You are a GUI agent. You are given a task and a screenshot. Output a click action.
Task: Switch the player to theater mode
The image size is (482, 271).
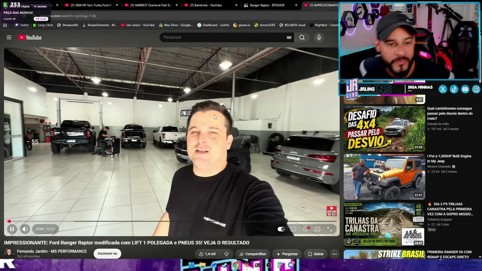(x=317, y=229)
